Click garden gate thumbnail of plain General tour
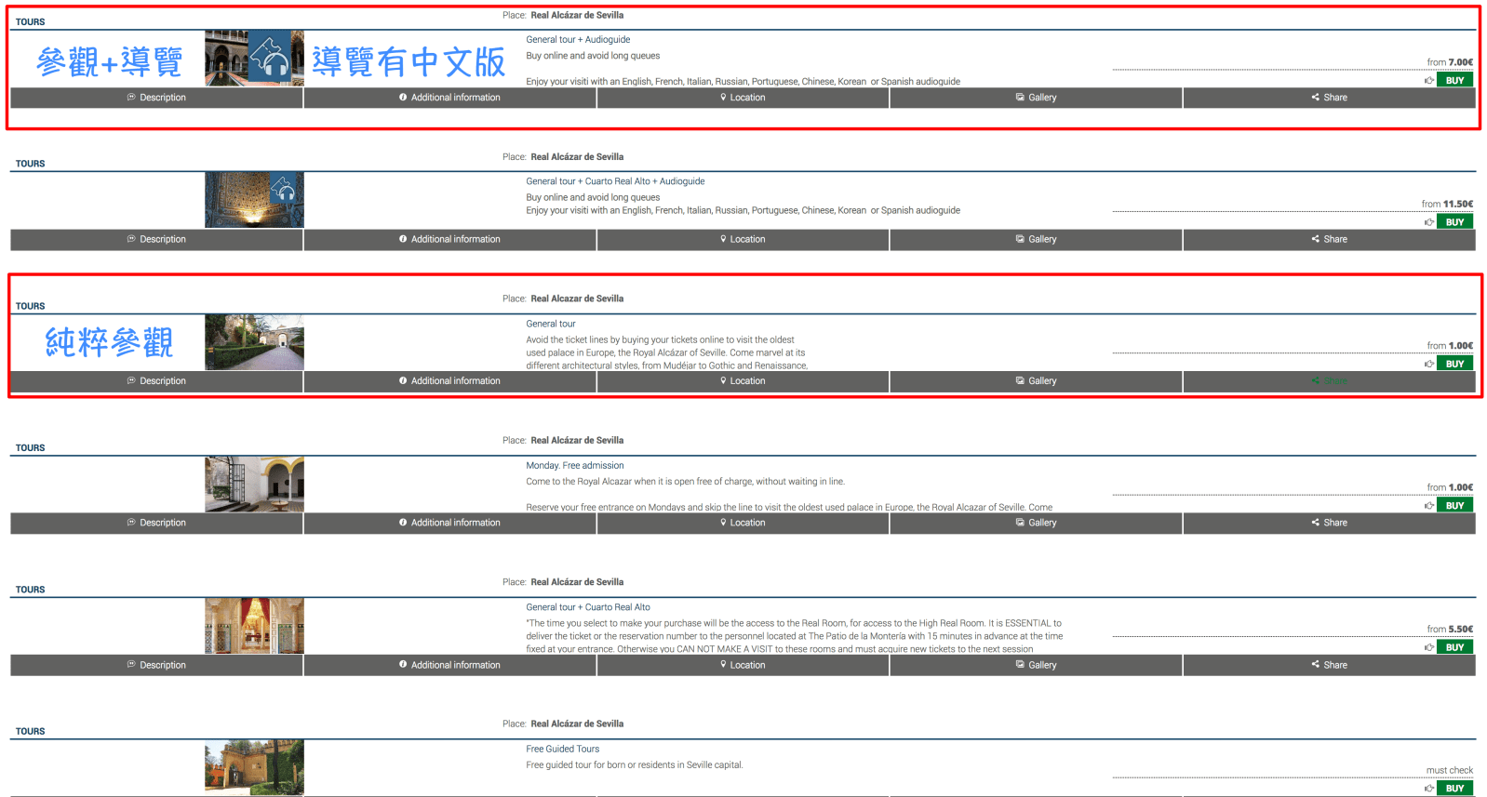1487x797 pixels. click(x=254, y=342)
